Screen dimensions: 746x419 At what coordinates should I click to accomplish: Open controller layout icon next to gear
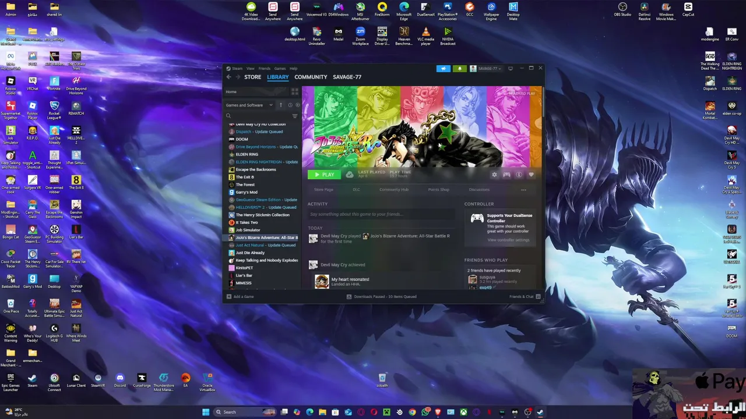(x=506, y=175)
